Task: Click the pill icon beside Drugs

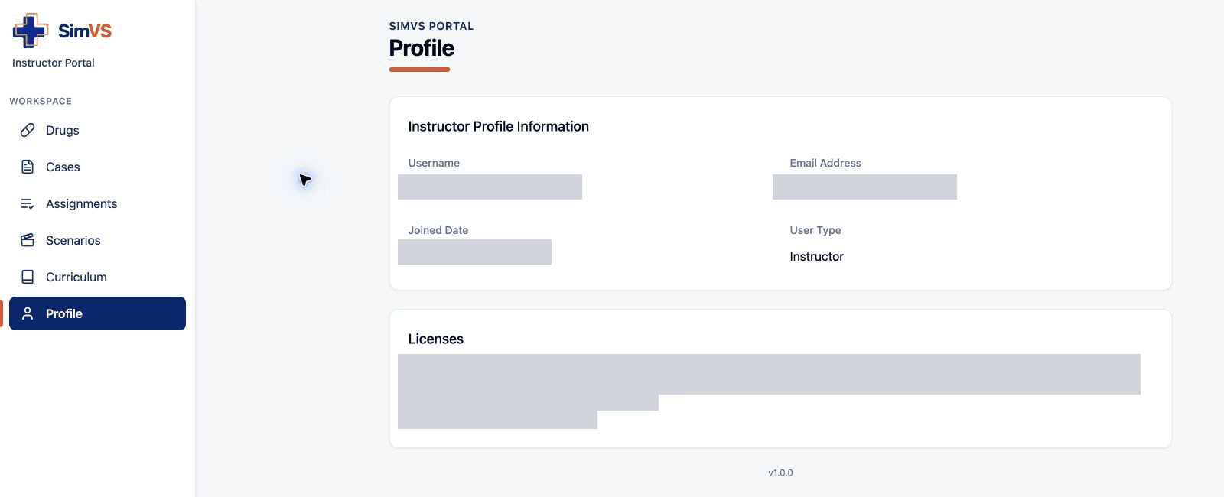Action: click(28, 130)
